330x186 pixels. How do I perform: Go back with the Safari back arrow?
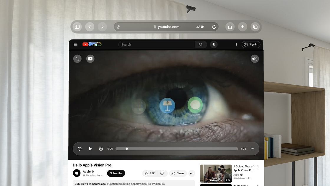[90, 27]
